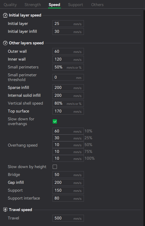The image size is (145, 226).
Task: Select the Others tab
Action: click(98, 5)
